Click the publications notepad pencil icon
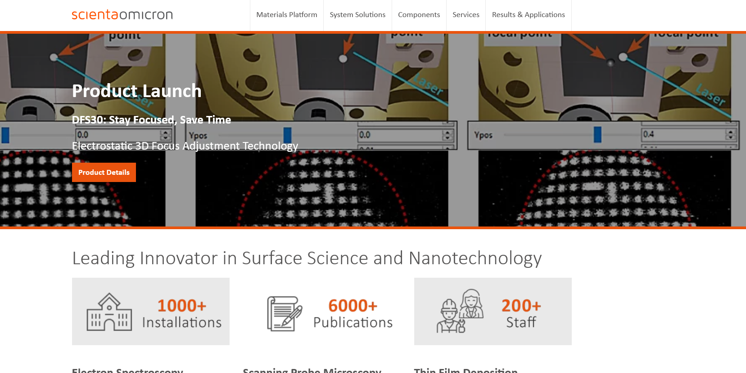This screenshot has height=373, width=746. tap(285, 314)
